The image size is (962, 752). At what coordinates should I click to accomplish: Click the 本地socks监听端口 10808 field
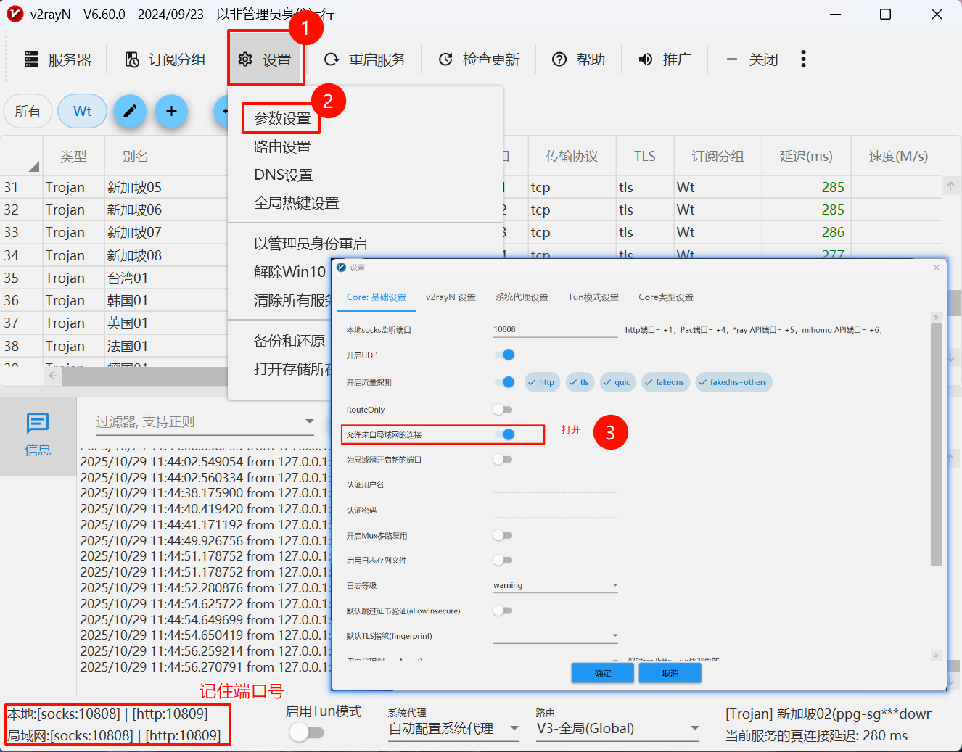554,330
